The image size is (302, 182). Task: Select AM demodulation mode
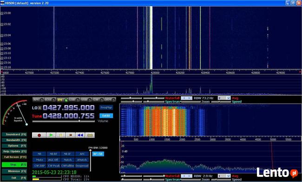click(x=38, y=100)
